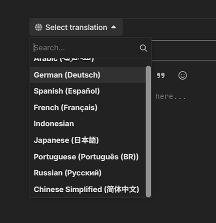Click the globe icon beside Select translation

coord(38,27)
